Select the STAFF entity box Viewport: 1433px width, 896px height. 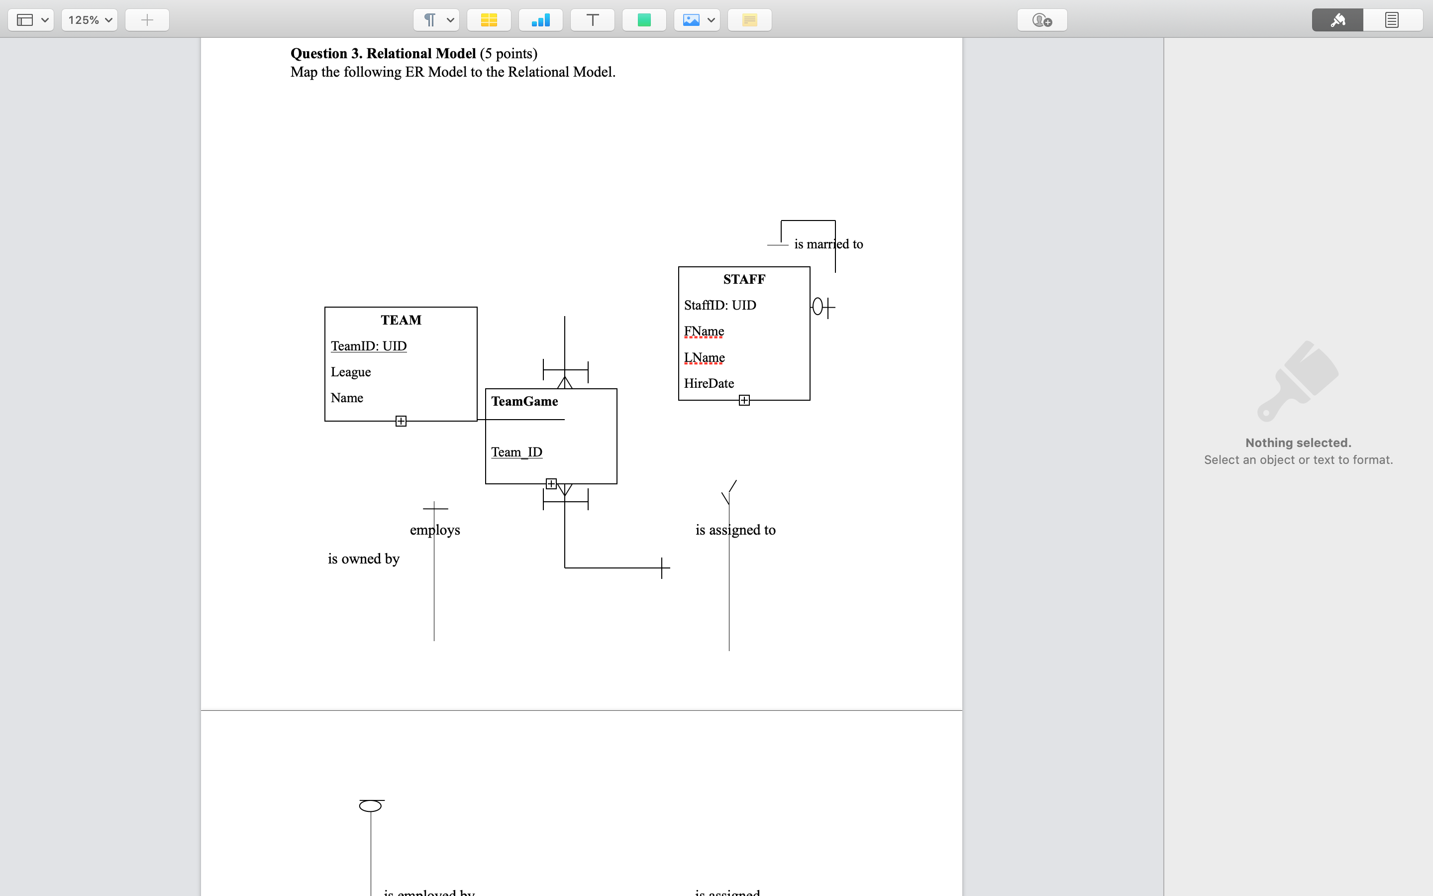tap(743, 334)
